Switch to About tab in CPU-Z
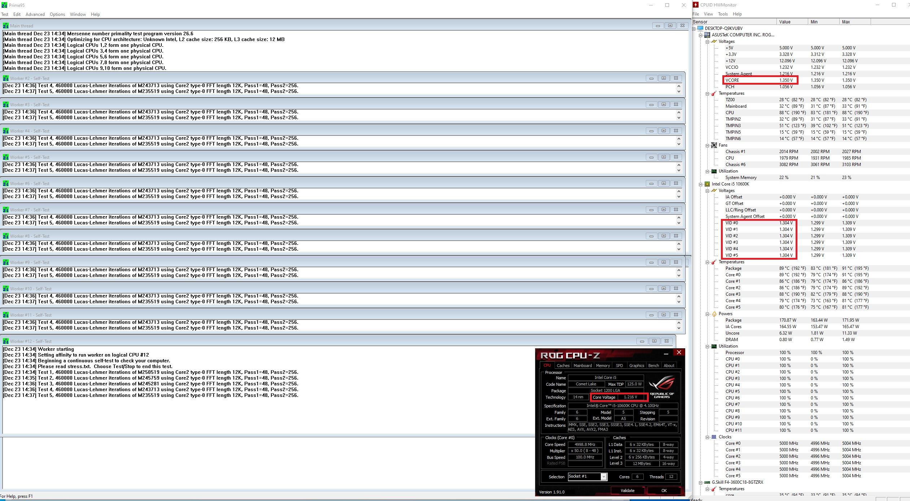This screenshot has height=501, width=910. [x=669, y=366]
